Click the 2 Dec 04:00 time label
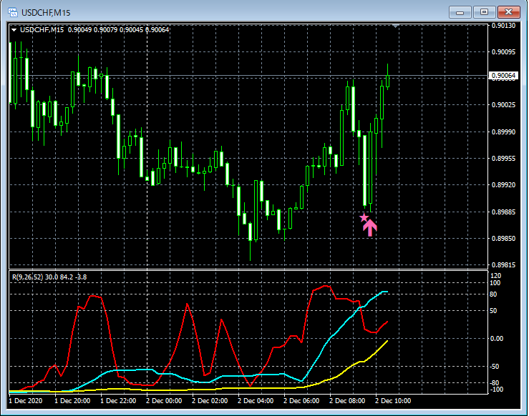 (256, 401)
